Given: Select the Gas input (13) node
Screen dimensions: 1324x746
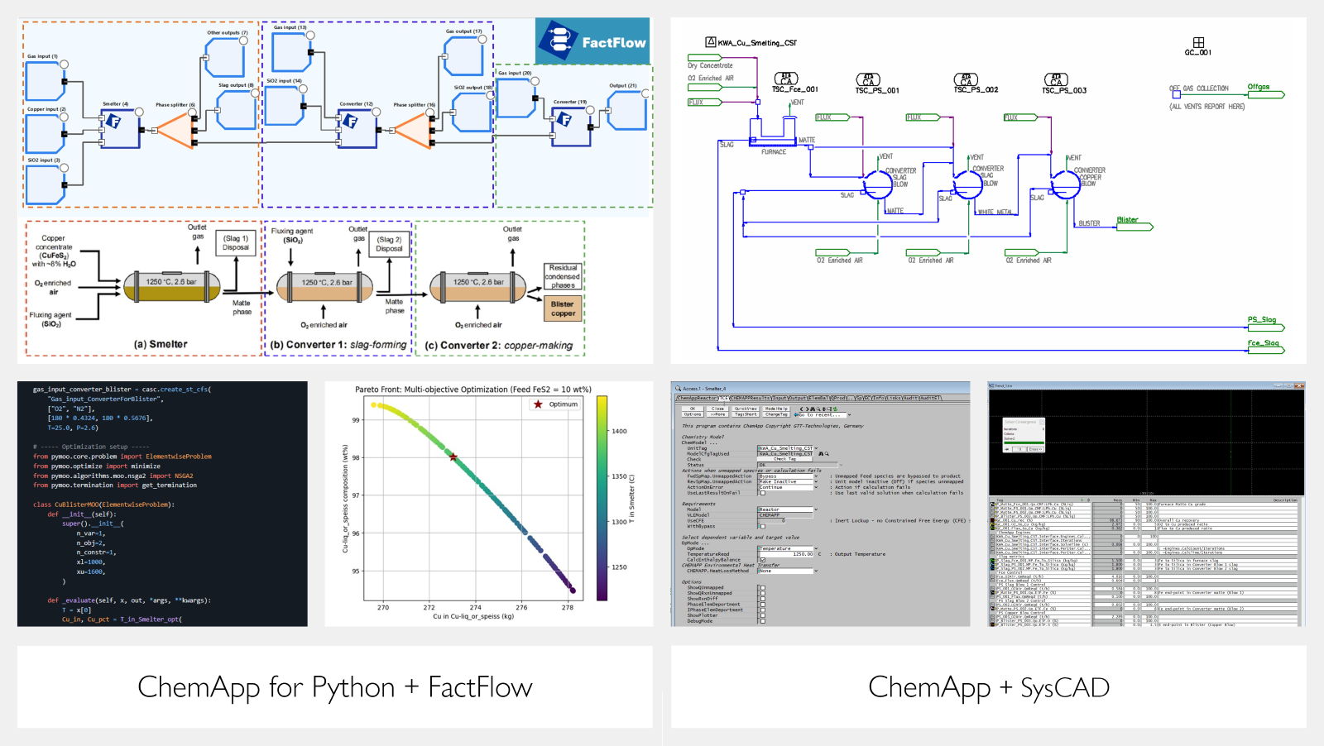Looking at the screenshot, I should [x=292, y=51].
